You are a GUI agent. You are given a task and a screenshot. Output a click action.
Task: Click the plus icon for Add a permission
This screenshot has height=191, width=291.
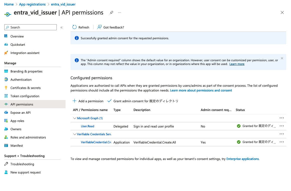74,101
